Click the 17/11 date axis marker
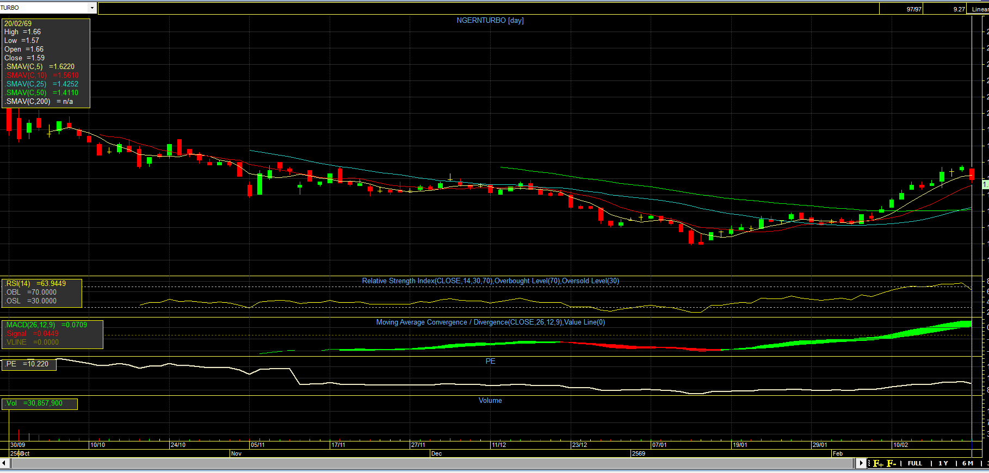The width and height of the screenshot is (989, 473). pyautogui.click(x=338, y=445)
